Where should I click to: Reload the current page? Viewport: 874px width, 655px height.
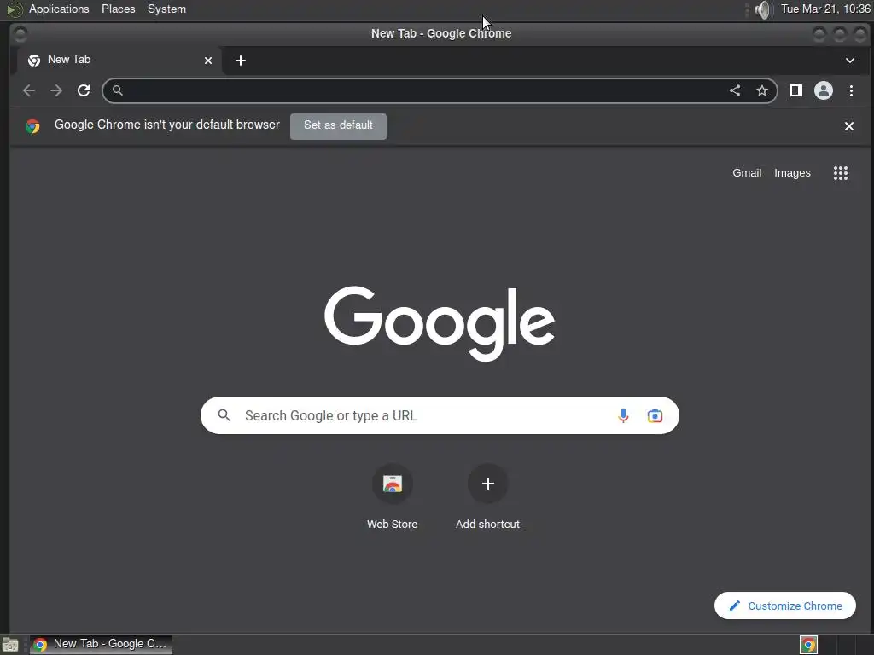coord(84,90)
